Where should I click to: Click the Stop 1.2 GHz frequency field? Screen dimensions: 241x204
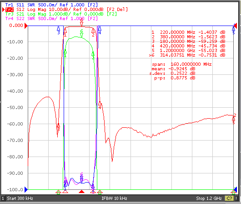pyautogui.click(x=209, y=198)
